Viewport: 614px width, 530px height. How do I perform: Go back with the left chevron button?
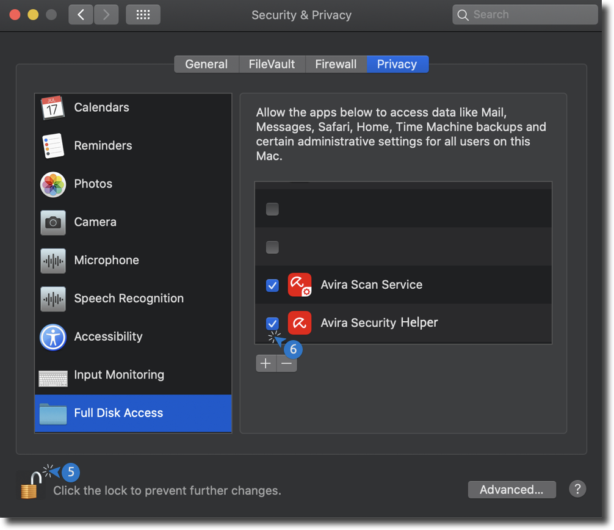[x=81, y=15]
